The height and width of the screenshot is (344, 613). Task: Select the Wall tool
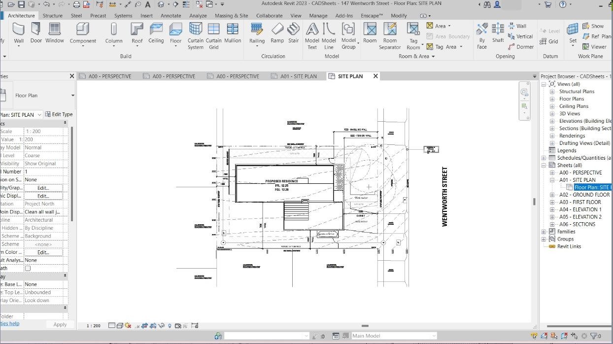pos(19,34)
